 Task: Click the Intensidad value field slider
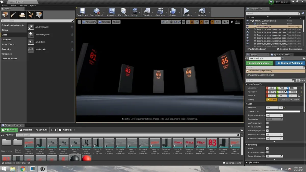274,108
